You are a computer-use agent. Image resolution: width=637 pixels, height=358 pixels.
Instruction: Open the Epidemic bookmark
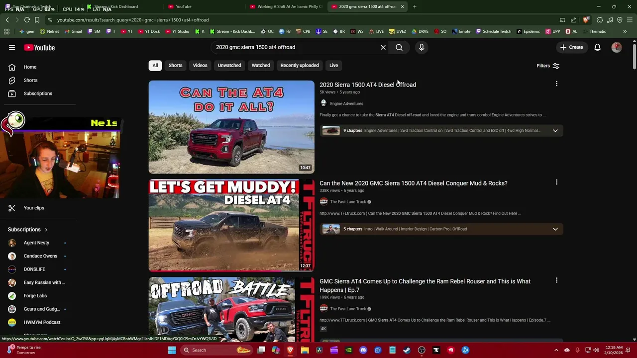[x=528, y=31]
